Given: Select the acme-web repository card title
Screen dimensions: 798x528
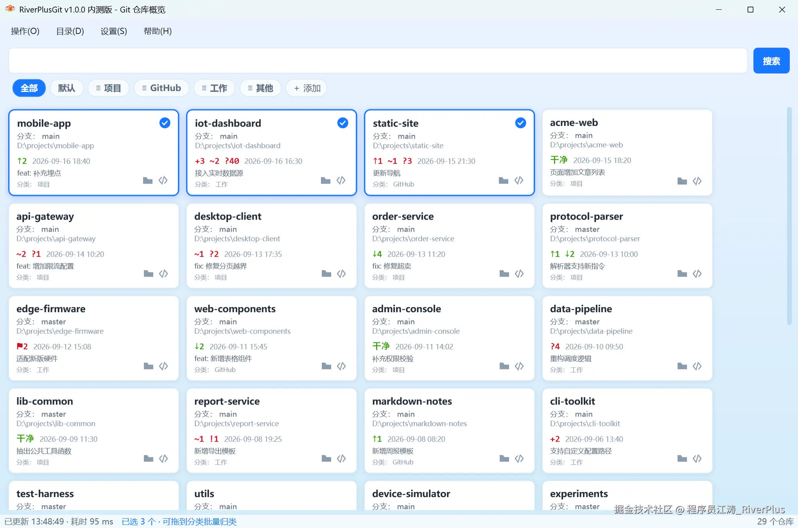Looking at the screenshot, I should (x=574, y=123).
